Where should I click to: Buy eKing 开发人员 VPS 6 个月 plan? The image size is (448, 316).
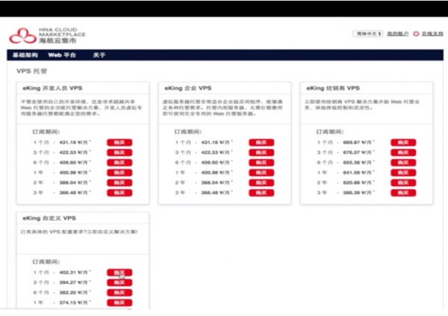(119, 162)
